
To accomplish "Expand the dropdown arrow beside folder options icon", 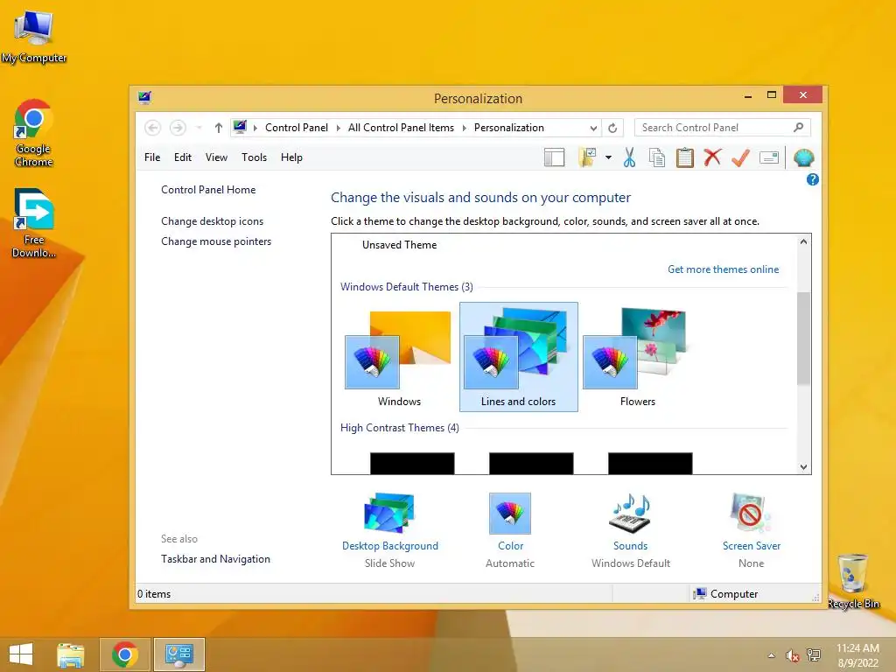I will (609, 157).
